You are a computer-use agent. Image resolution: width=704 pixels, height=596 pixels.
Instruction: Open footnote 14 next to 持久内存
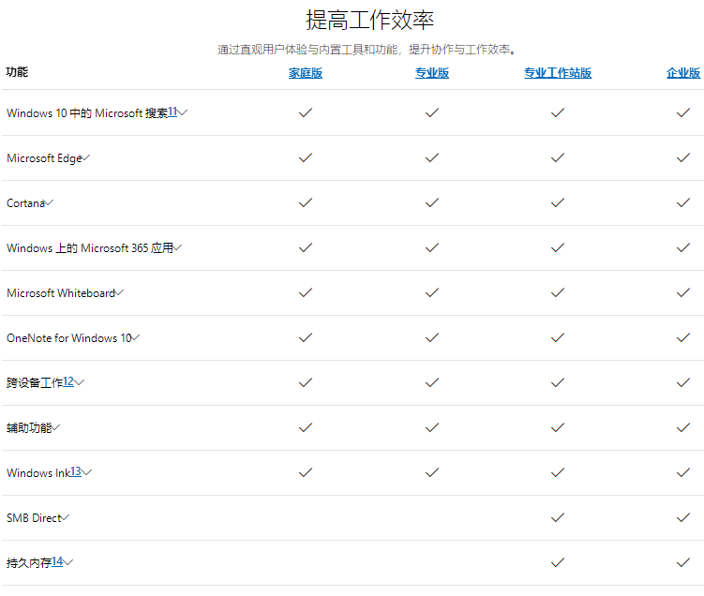tap(57, 561)
